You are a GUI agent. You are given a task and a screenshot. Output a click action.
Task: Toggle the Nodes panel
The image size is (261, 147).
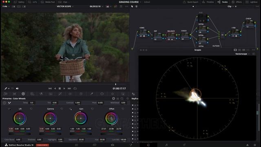(223, 2)
